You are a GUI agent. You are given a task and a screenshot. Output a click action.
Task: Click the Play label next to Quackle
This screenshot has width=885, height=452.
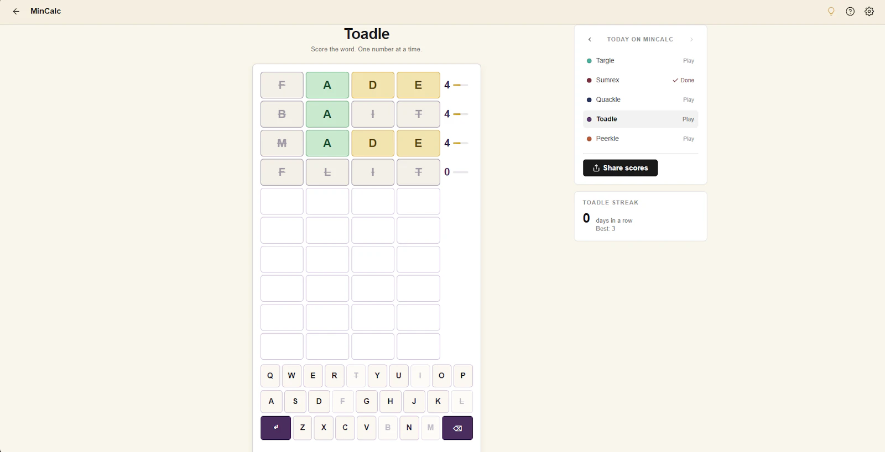click(x=689, y=100)
